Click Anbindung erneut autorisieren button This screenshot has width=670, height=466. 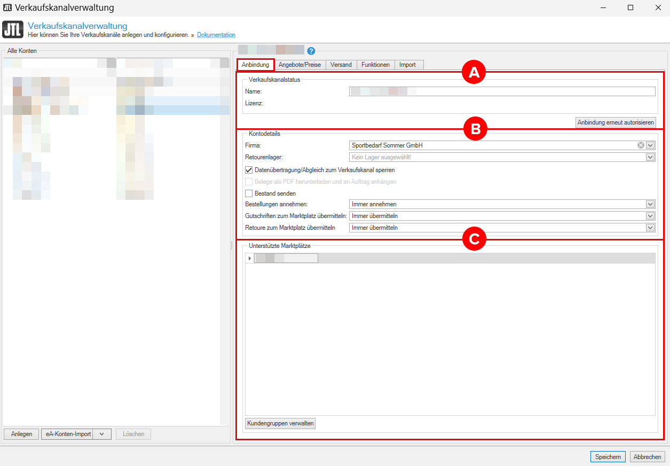(x=616, y=122)
